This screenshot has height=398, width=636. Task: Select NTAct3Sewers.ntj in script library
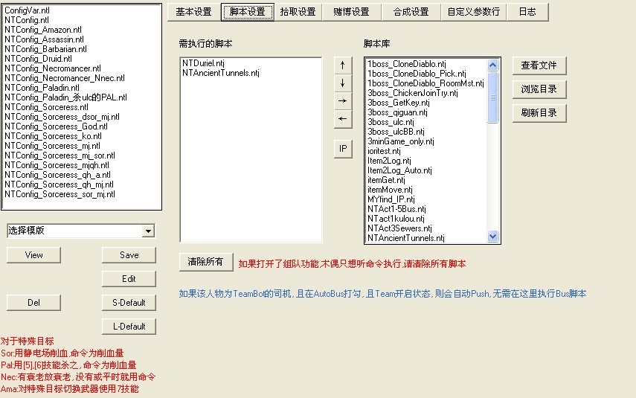coord(399,228)
